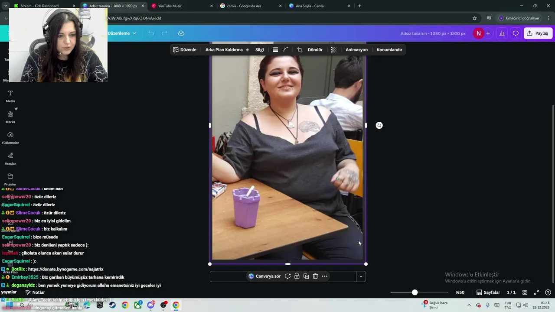Screen dimensions: 555x312
Task: Click the undo arrow in Canva
Action: point(151,33)
